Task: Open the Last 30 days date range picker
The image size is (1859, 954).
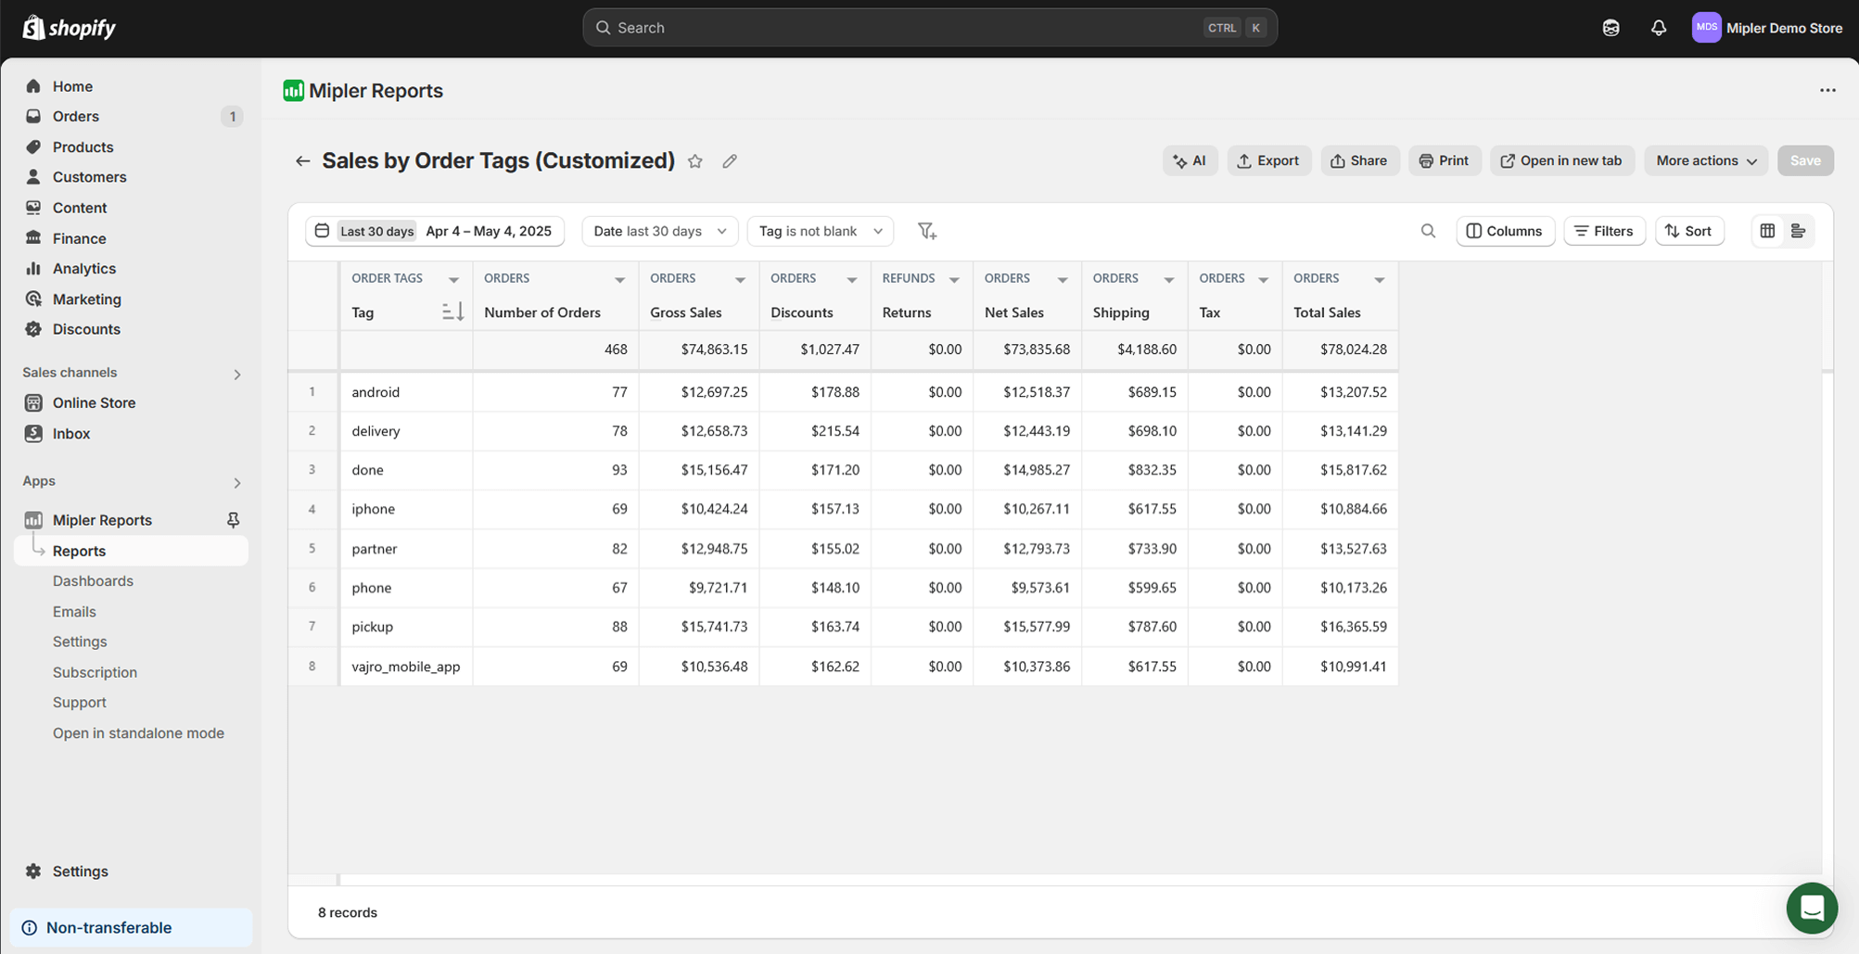Action: pyautogui.click(x=435, y=231)
